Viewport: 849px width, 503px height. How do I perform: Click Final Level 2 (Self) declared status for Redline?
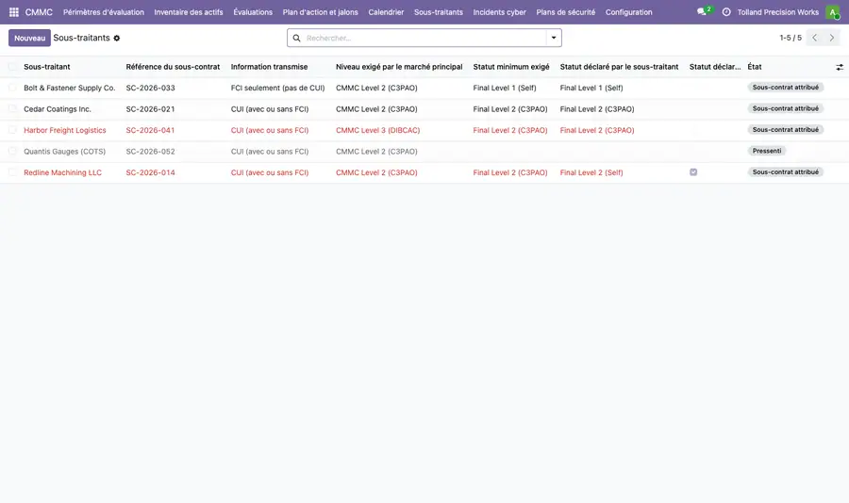pos(591,172)
